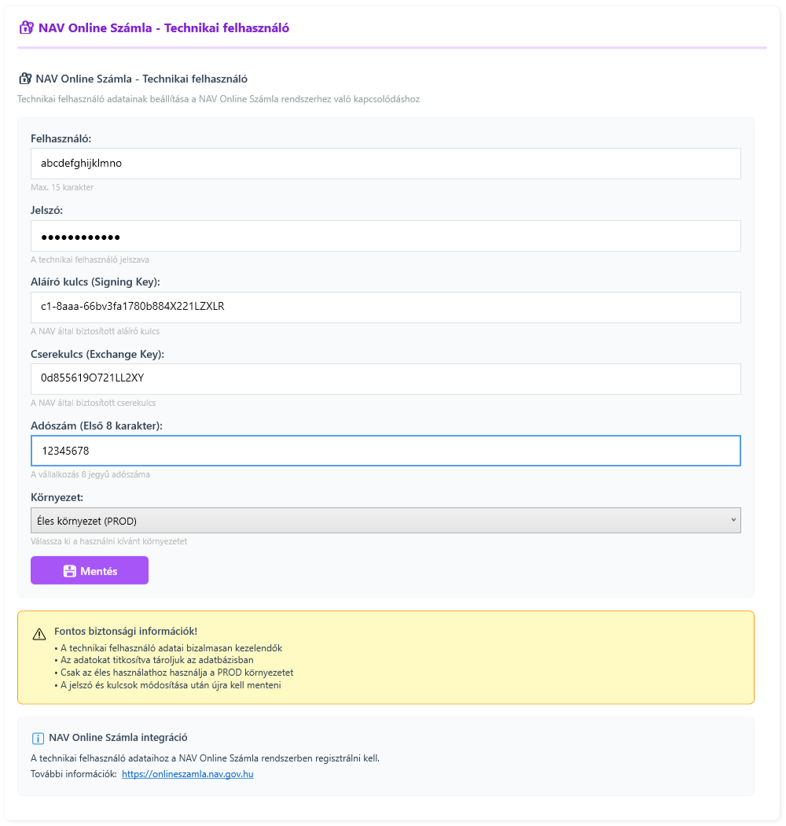Click the purple lock icon in page header
The height and width of the screenshot is (826, 786).
coord(27,28)
